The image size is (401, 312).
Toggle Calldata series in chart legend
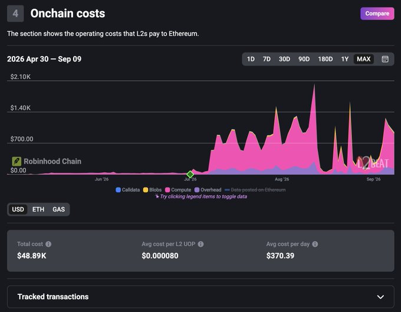click(x=127, y=190)
